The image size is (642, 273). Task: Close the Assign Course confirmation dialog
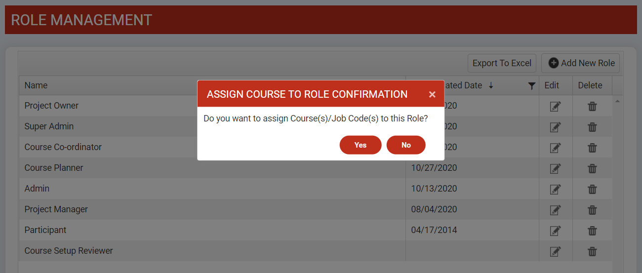[432, 94]
